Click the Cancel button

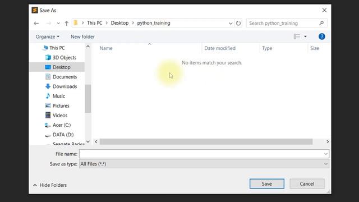307,184
